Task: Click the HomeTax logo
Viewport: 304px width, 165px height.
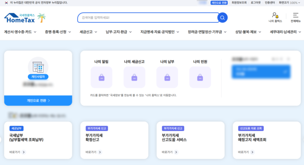Action: (19, 18)
